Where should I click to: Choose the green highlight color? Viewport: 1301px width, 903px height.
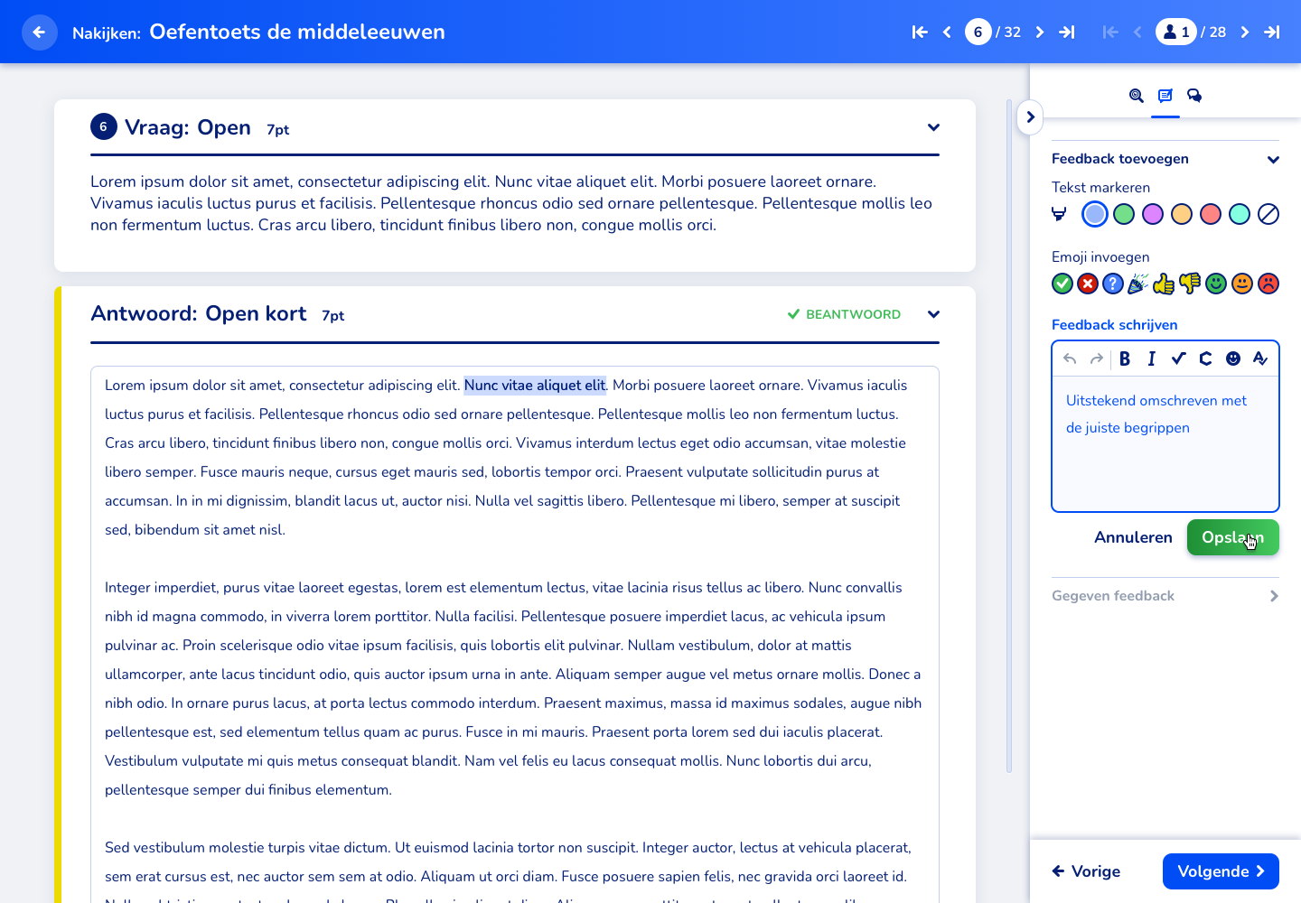[x=1124, y=214]
